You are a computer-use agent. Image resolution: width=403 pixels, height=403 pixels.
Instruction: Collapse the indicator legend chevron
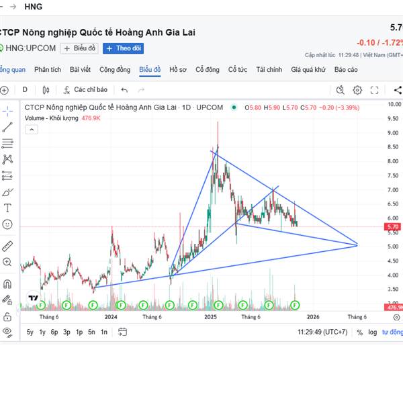[x=32, y=130]
